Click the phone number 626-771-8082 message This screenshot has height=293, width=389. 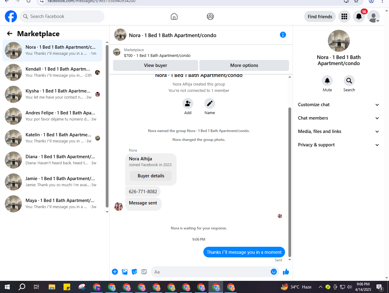[143, 191]
